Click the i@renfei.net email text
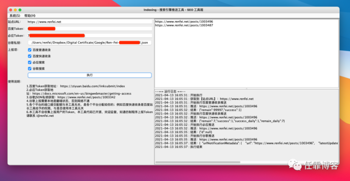 [45, 116]
